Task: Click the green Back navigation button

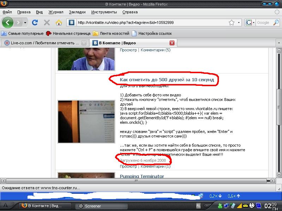Action: (x=8, y=23)
